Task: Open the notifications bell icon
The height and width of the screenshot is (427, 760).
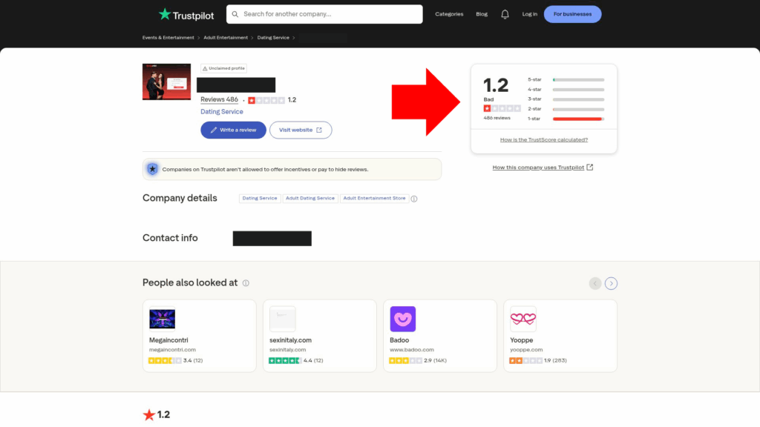Action: click(505, 14)
